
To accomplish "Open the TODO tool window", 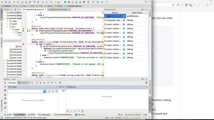I will click(x=31, y=115).
